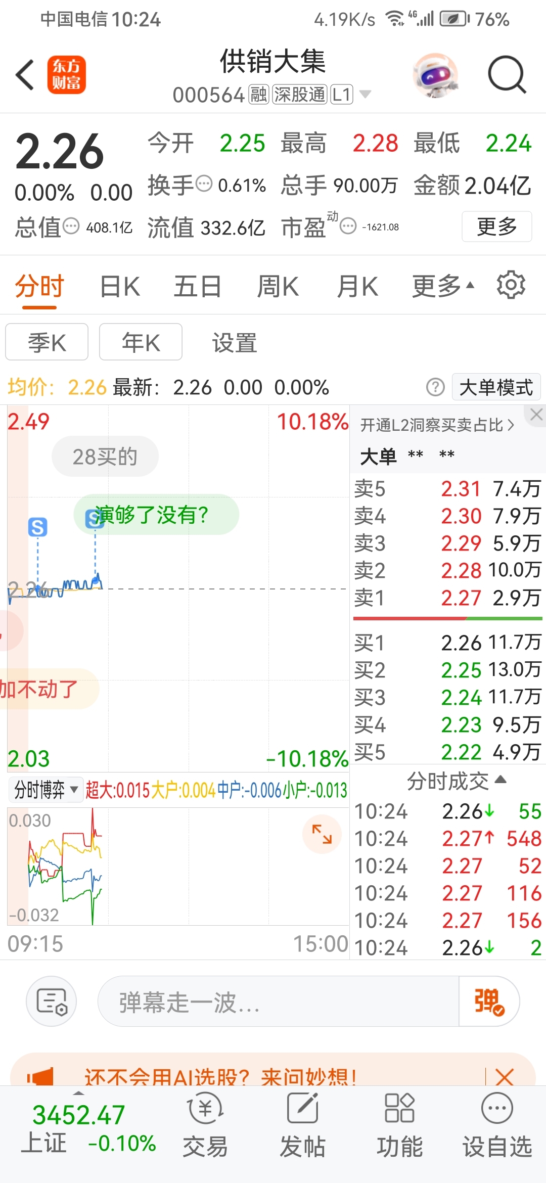
Task: Open the 功能 functions grid icon
Action: (x=399, y=1108)
